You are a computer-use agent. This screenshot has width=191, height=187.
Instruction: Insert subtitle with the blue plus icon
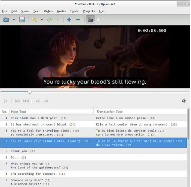(69, 20)
